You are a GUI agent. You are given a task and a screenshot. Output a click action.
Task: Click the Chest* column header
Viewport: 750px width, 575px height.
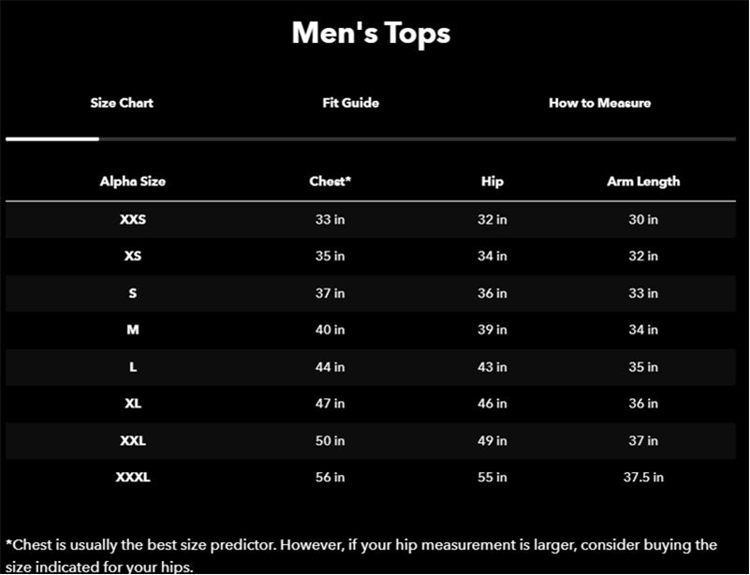[x=330, y=182]
